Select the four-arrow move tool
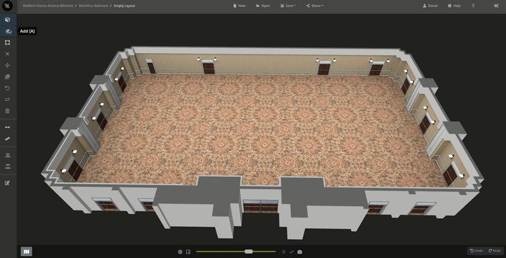The image size is (506, 258). (8, 66)
